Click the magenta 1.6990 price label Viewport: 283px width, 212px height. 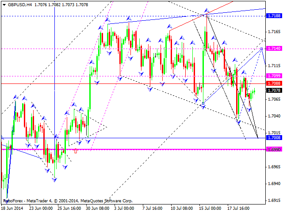pos(274,149)
